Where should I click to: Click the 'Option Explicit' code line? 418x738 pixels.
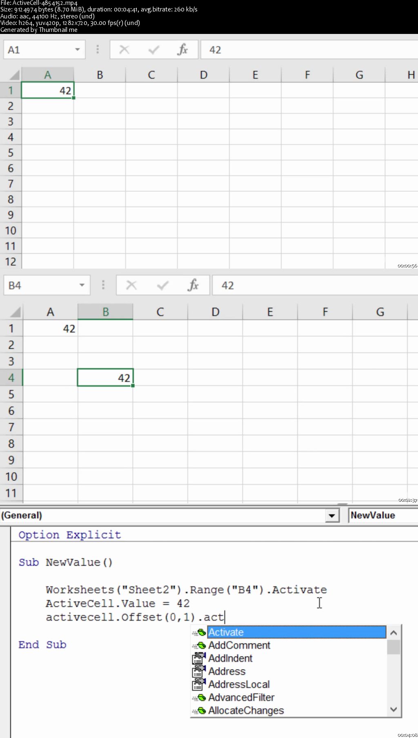[70, 535]
